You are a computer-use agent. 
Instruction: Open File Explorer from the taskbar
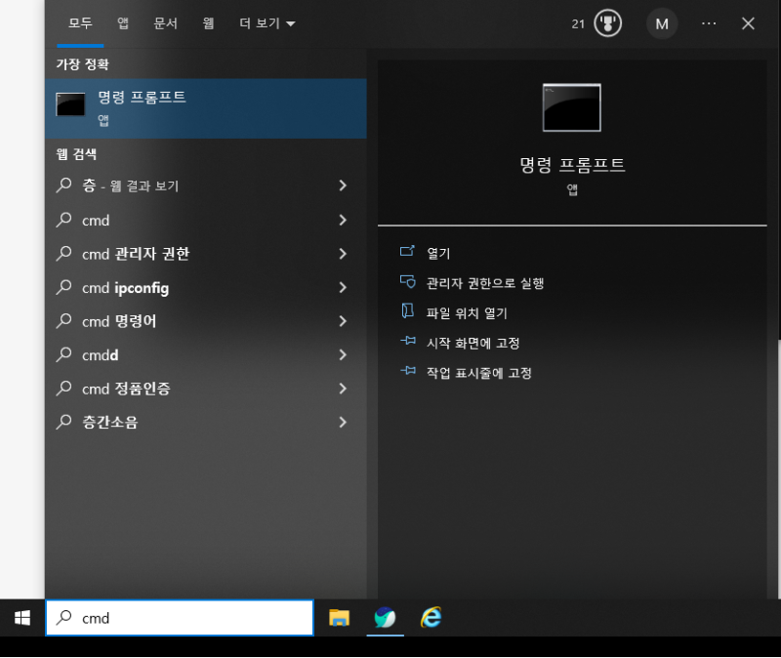pyautogui.click(x=339, y=618)
